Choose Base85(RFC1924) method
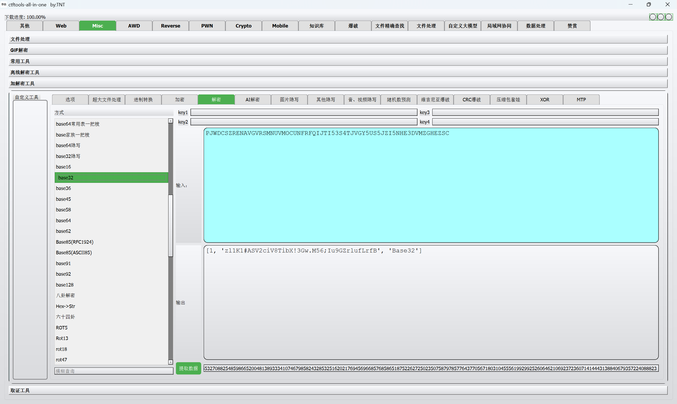The width and height of the screenshot is (677, 404). pyautogui.click(x=111, y=242)
